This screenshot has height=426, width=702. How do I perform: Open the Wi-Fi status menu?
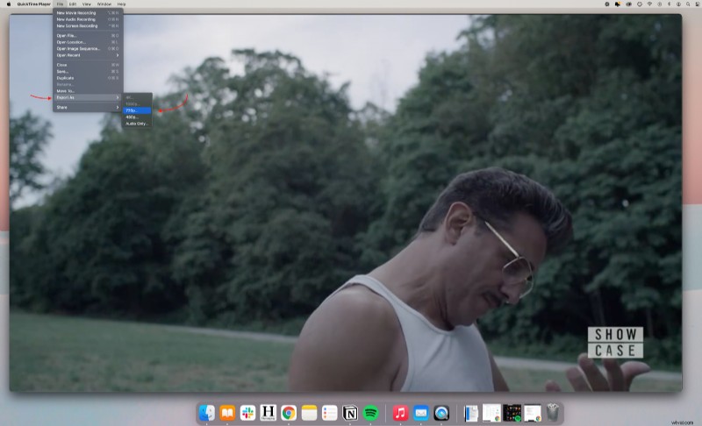point(649,4)
